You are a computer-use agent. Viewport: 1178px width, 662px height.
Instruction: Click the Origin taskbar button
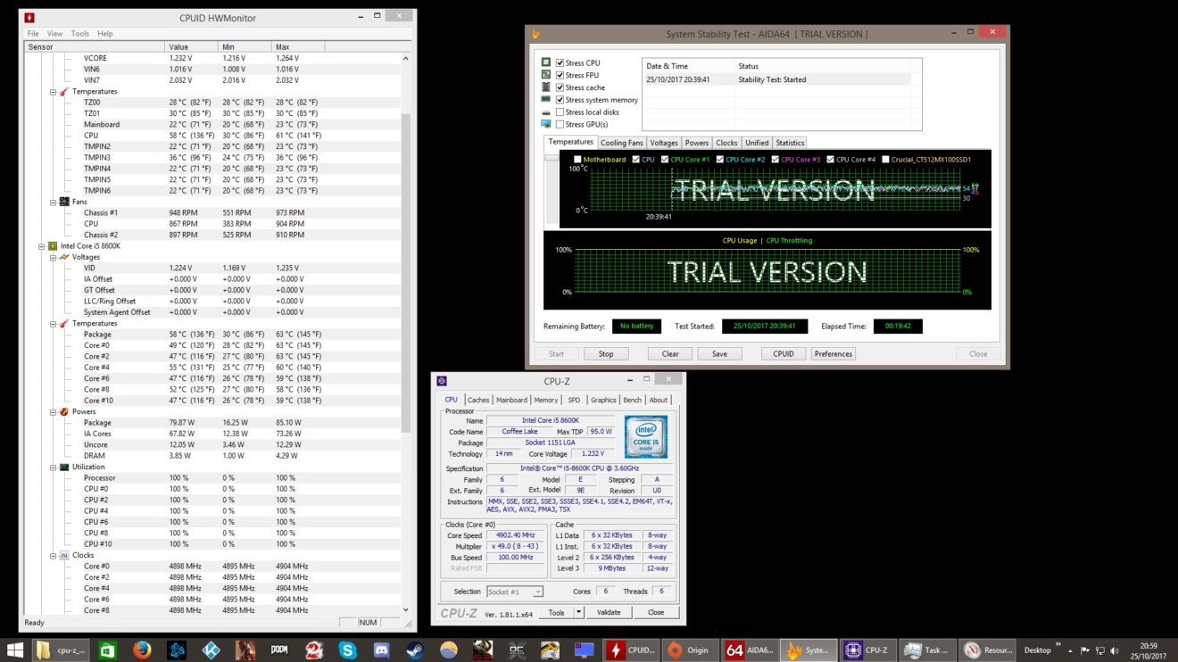click(x=689, y=650)
